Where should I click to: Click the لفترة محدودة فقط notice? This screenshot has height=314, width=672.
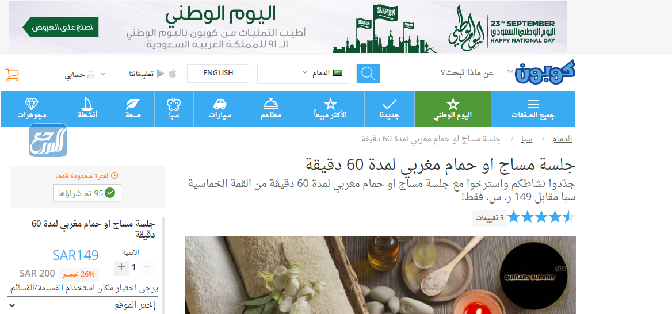pos(87,175)
